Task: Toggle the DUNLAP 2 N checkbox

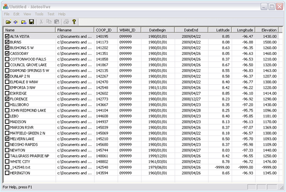Action: point(7,76)
